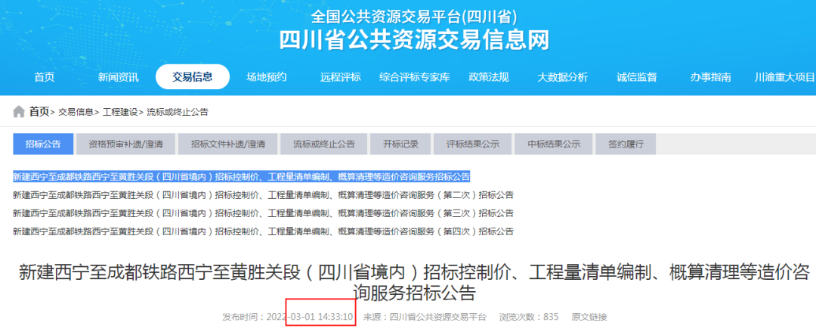Click the publish time 2022-03-01 14:33:10
Viewport: 816px width, 332px height.
(x=311, y=317)
